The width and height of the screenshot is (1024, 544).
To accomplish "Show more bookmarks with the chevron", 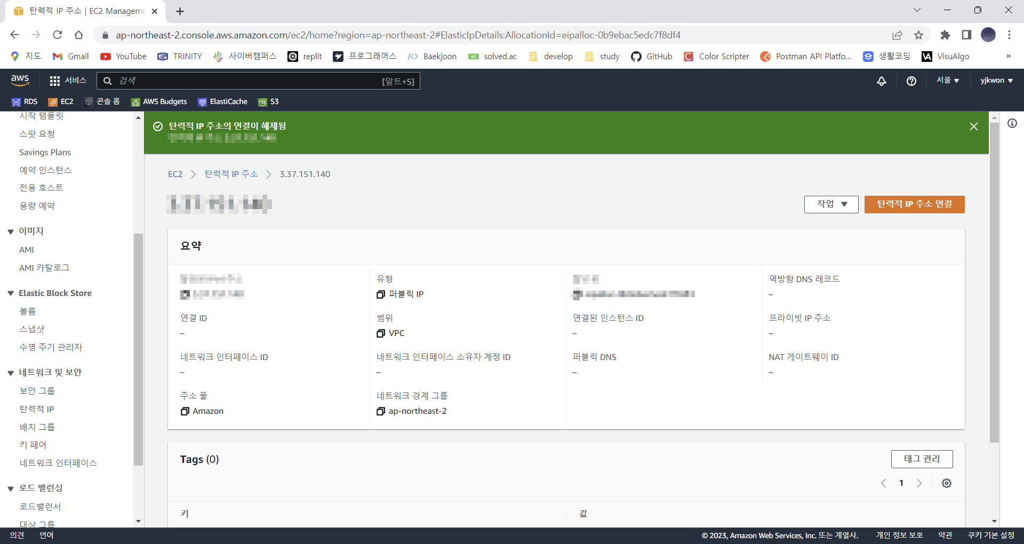I will point(1008,57).
